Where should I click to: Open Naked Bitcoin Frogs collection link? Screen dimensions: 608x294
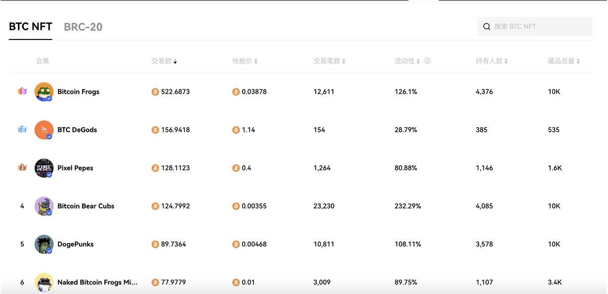click(x=97, y=282)
